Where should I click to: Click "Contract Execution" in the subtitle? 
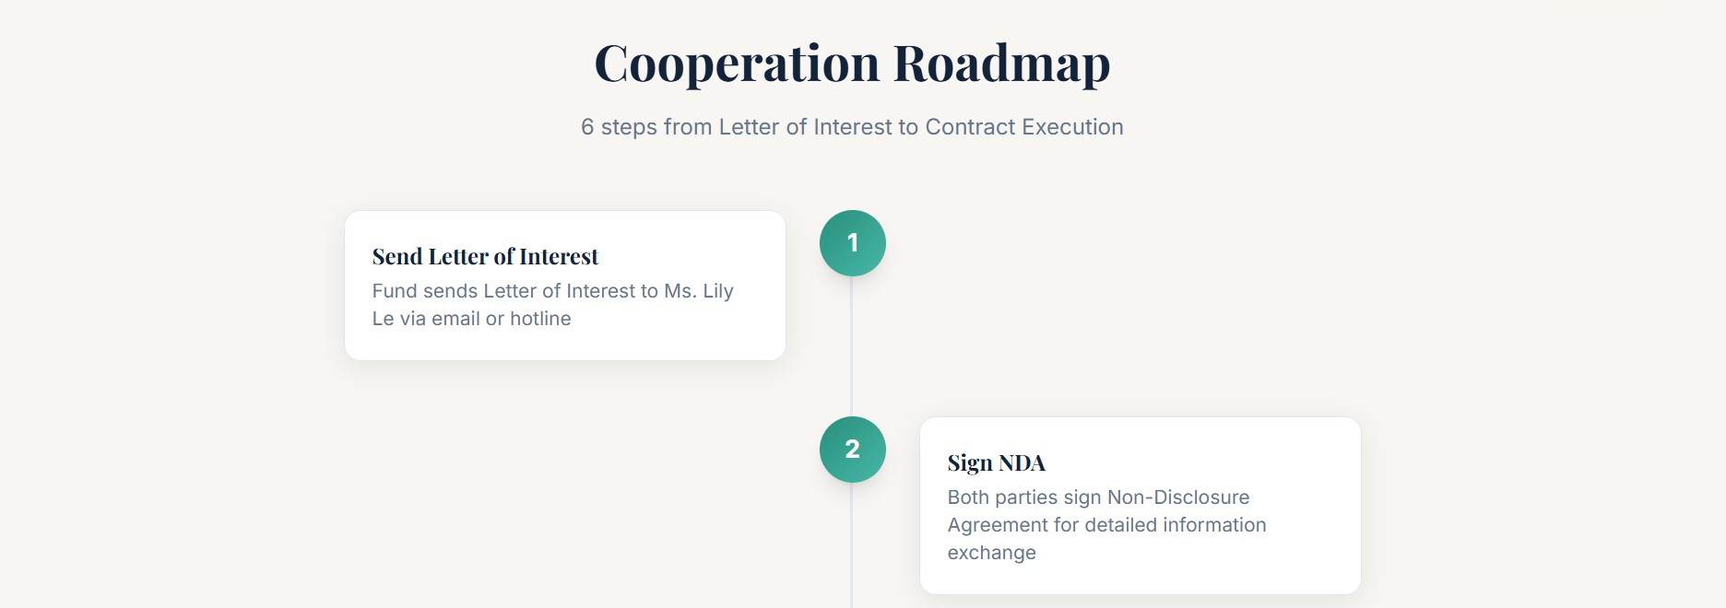[1023, 127]
